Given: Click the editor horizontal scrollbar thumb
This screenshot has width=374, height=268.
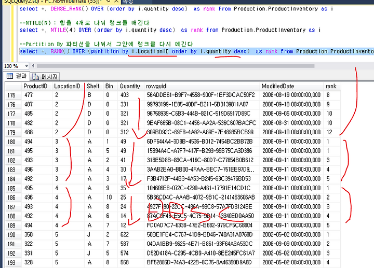Looking at the screenshot, I should pyautogui.click(x=176, y=66).
